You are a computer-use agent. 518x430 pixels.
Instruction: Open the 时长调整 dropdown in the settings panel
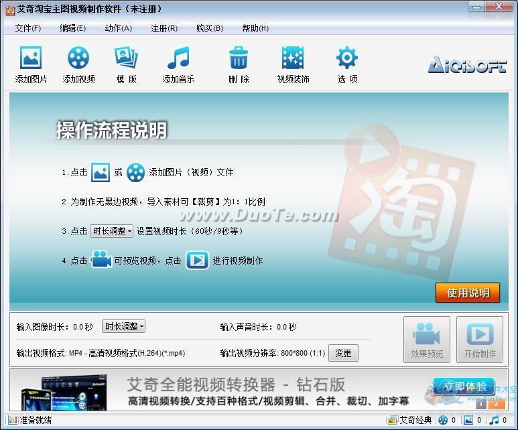pyautogui.click(x=123, y=326)
